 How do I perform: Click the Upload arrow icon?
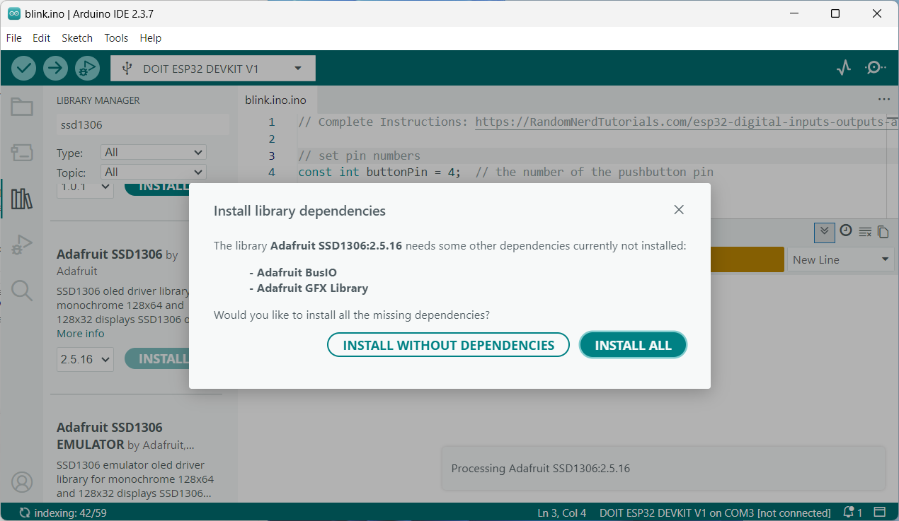55,68
